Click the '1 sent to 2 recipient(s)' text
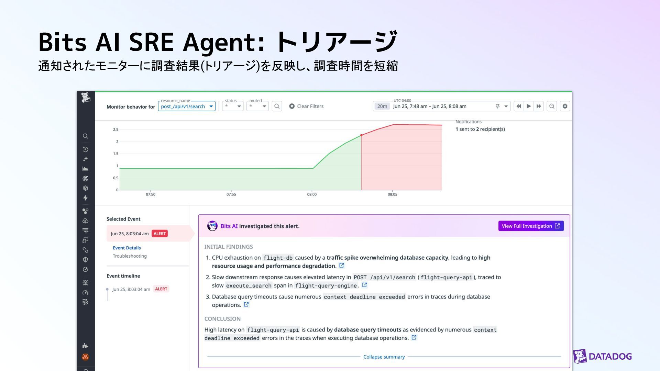The width and height of the screenshot is (660, 371). (x=480, y=129)
